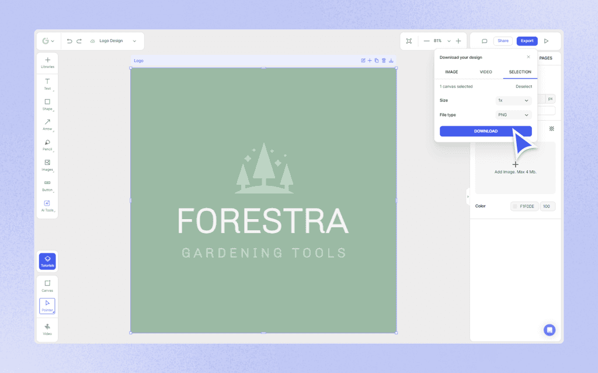This screenshot has height=373, width=598.
Task: Delete the Logo canvas via trash icon
Action: 384,60
